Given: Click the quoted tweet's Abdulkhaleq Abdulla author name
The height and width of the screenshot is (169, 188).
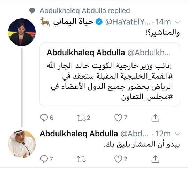Looking at the screenshot, I should (86, 53).
